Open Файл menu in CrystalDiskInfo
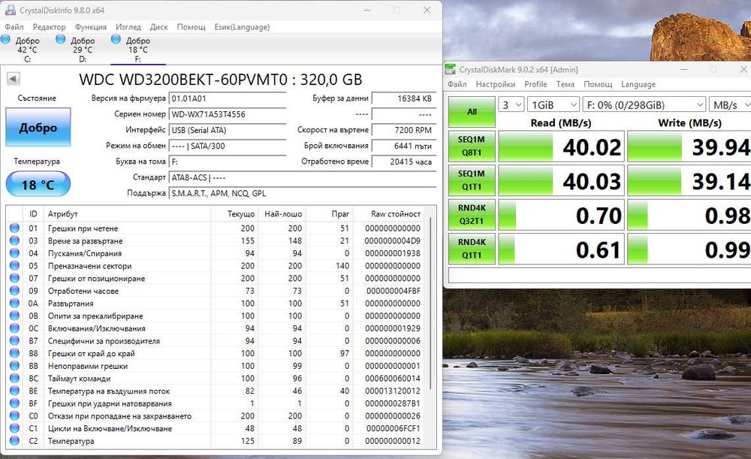The image size is (751, 459). [14, 27]
